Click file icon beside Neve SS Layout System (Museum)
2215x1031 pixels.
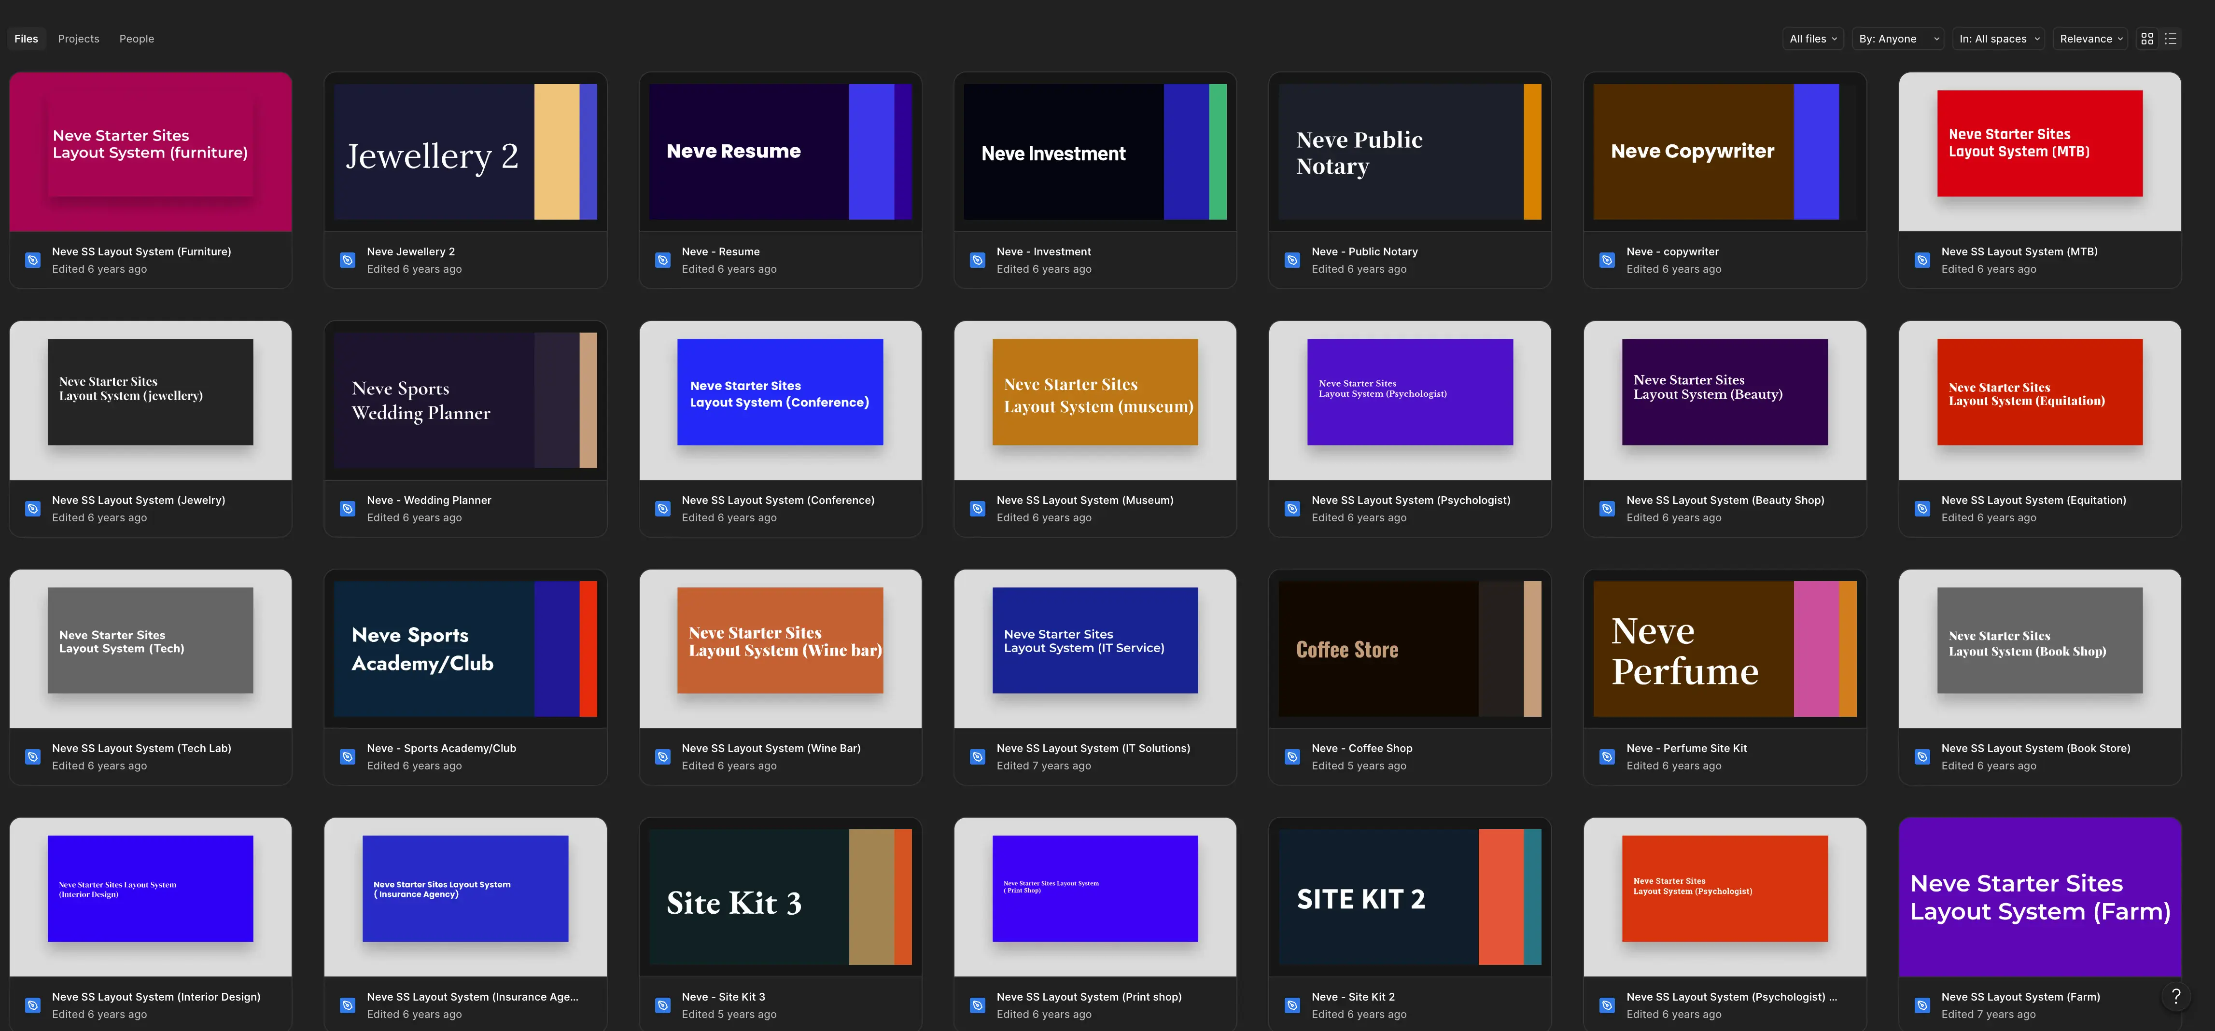coord(977,508)
